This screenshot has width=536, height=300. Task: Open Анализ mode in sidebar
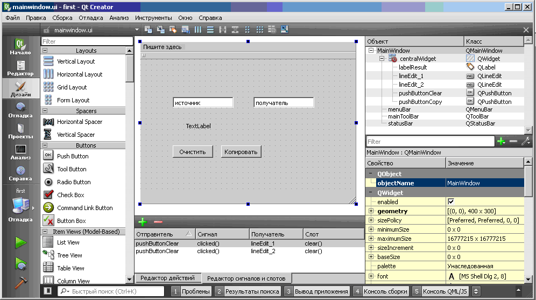pos(20,152)
